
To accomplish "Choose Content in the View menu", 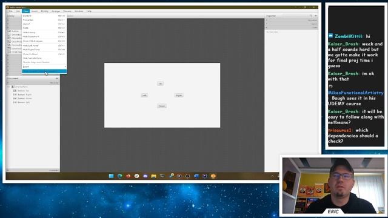I will [44, 16].
